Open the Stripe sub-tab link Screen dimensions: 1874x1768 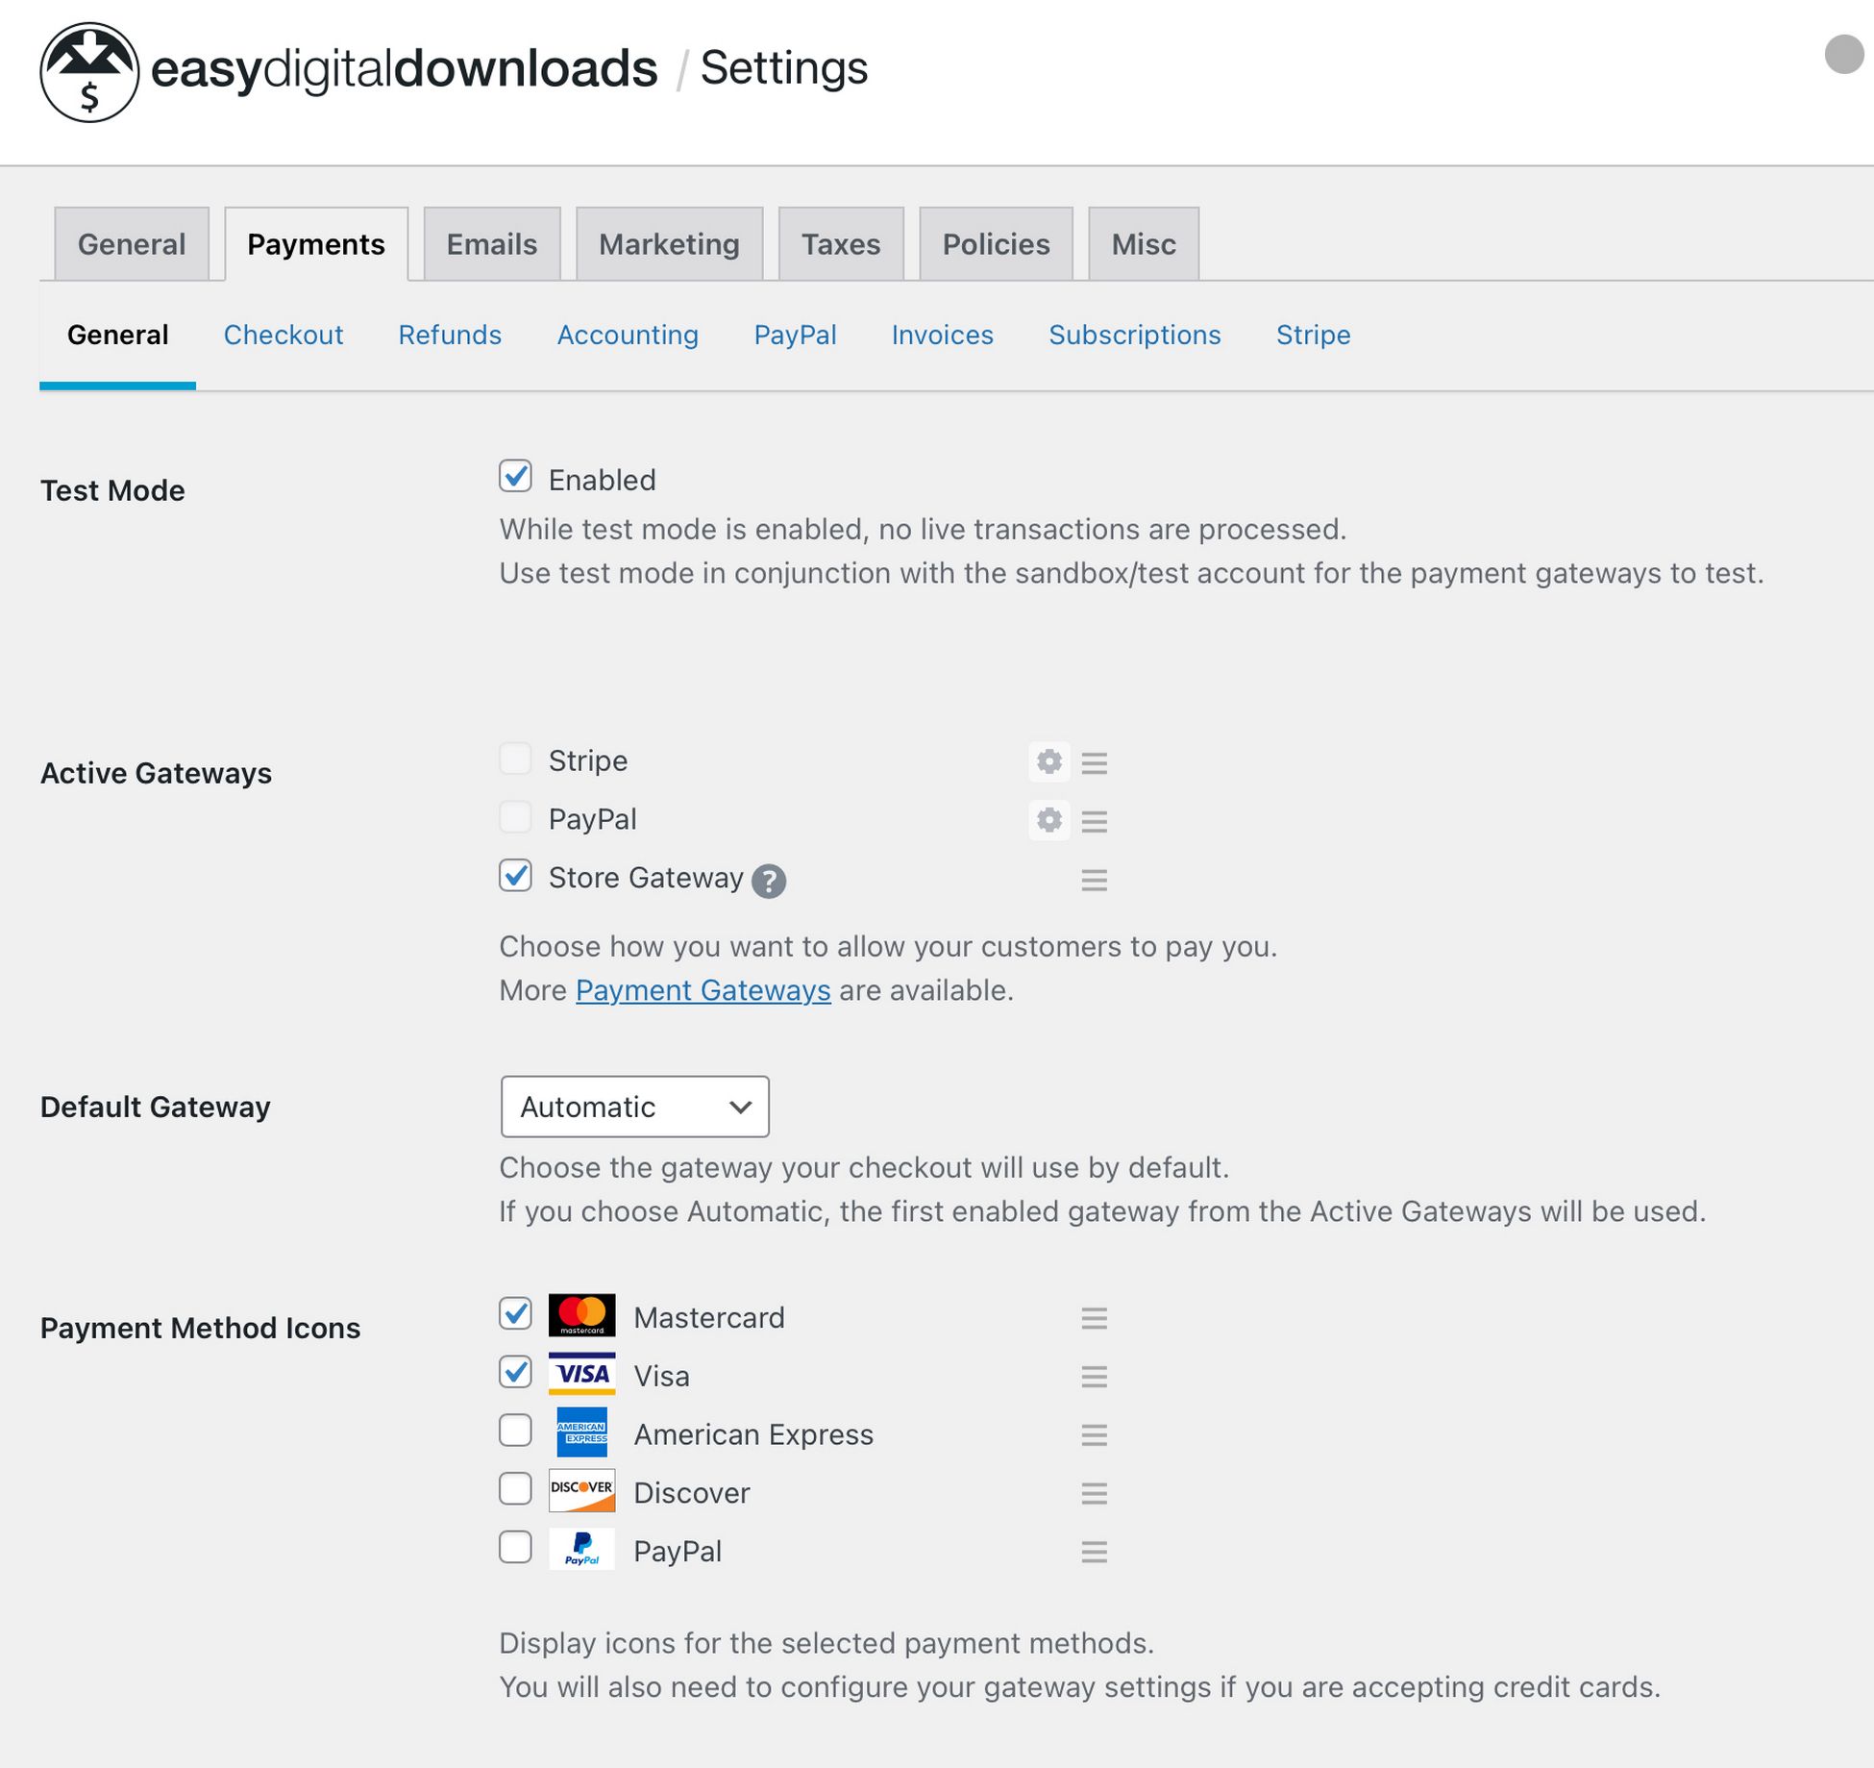click(x=1314, y=336)
